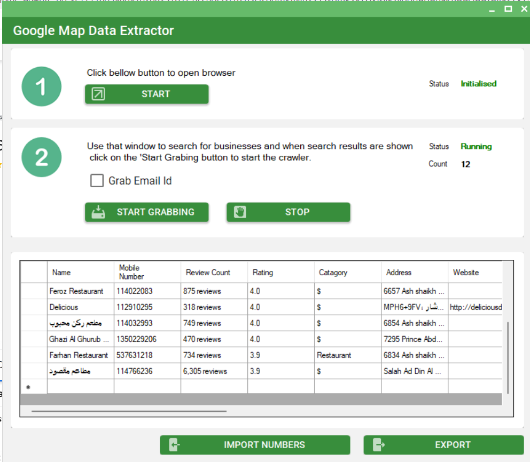Screen dimensions: 530x462
Task: Click the import arrow icon on IMPORT NUMBERS
Action: coord(174,444)
